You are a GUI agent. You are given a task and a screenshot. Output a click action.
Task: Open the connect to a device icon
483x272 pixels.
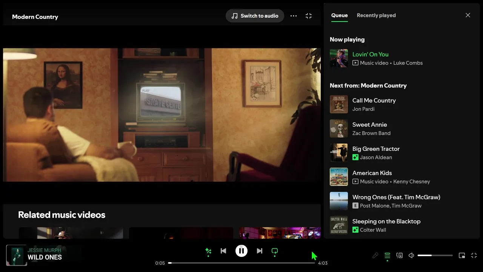tap(400, 255)
